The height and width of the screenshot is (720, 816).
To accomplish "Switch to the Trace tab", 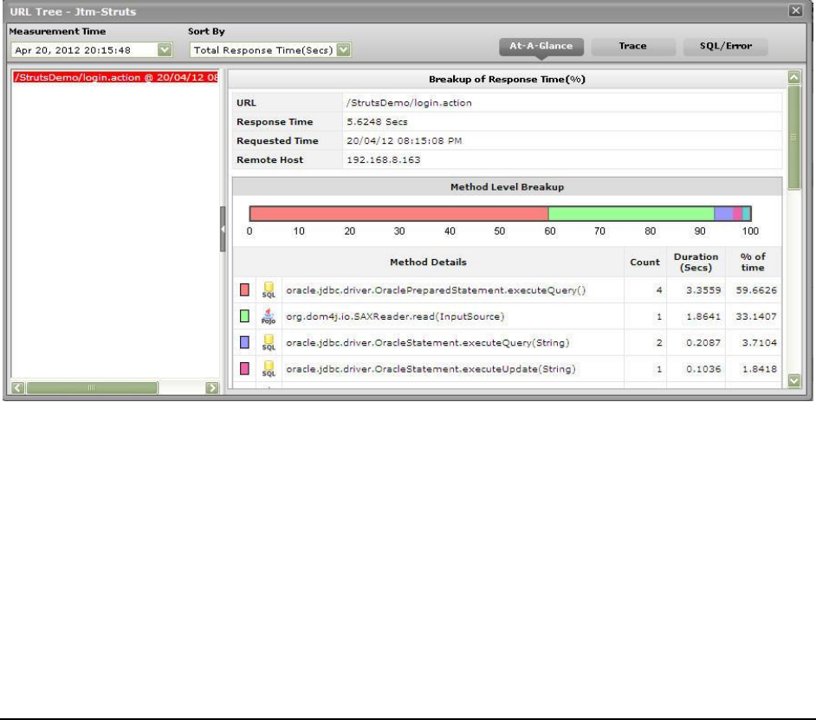I will pyautogui.click(x=633, y=46).
